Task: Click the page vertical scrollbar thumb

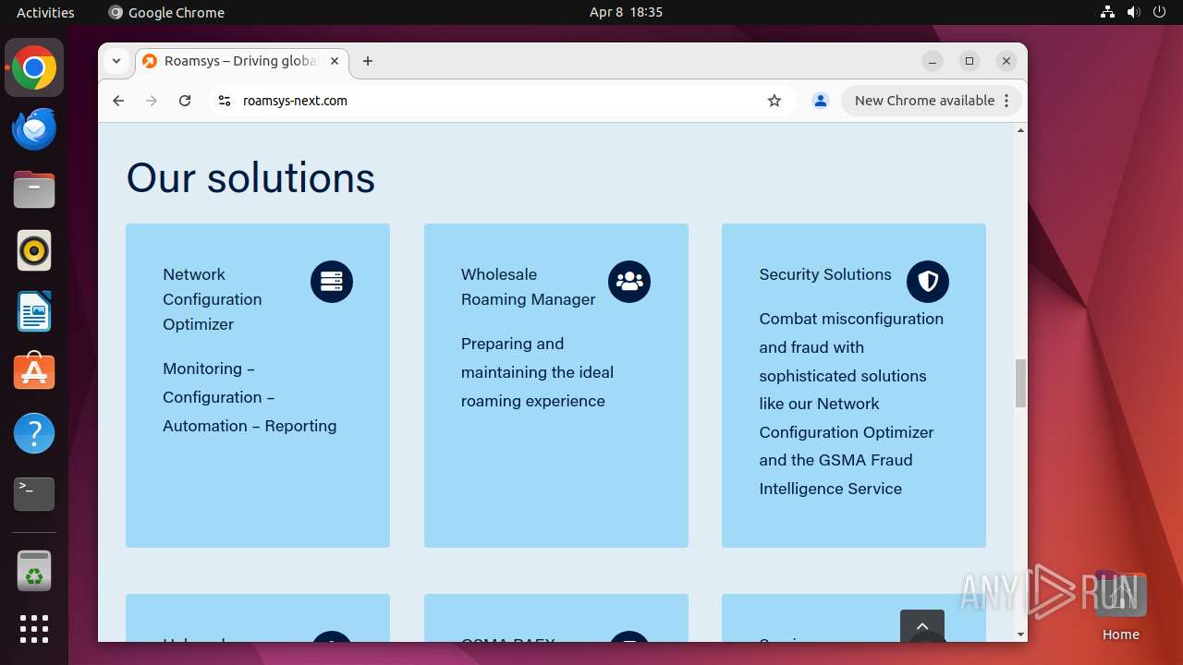Action: [1020, 383]
